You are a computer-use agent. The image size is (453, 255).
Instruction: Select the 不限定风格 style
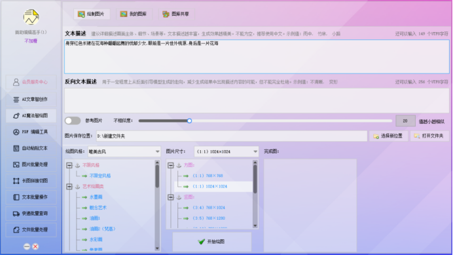100,176
